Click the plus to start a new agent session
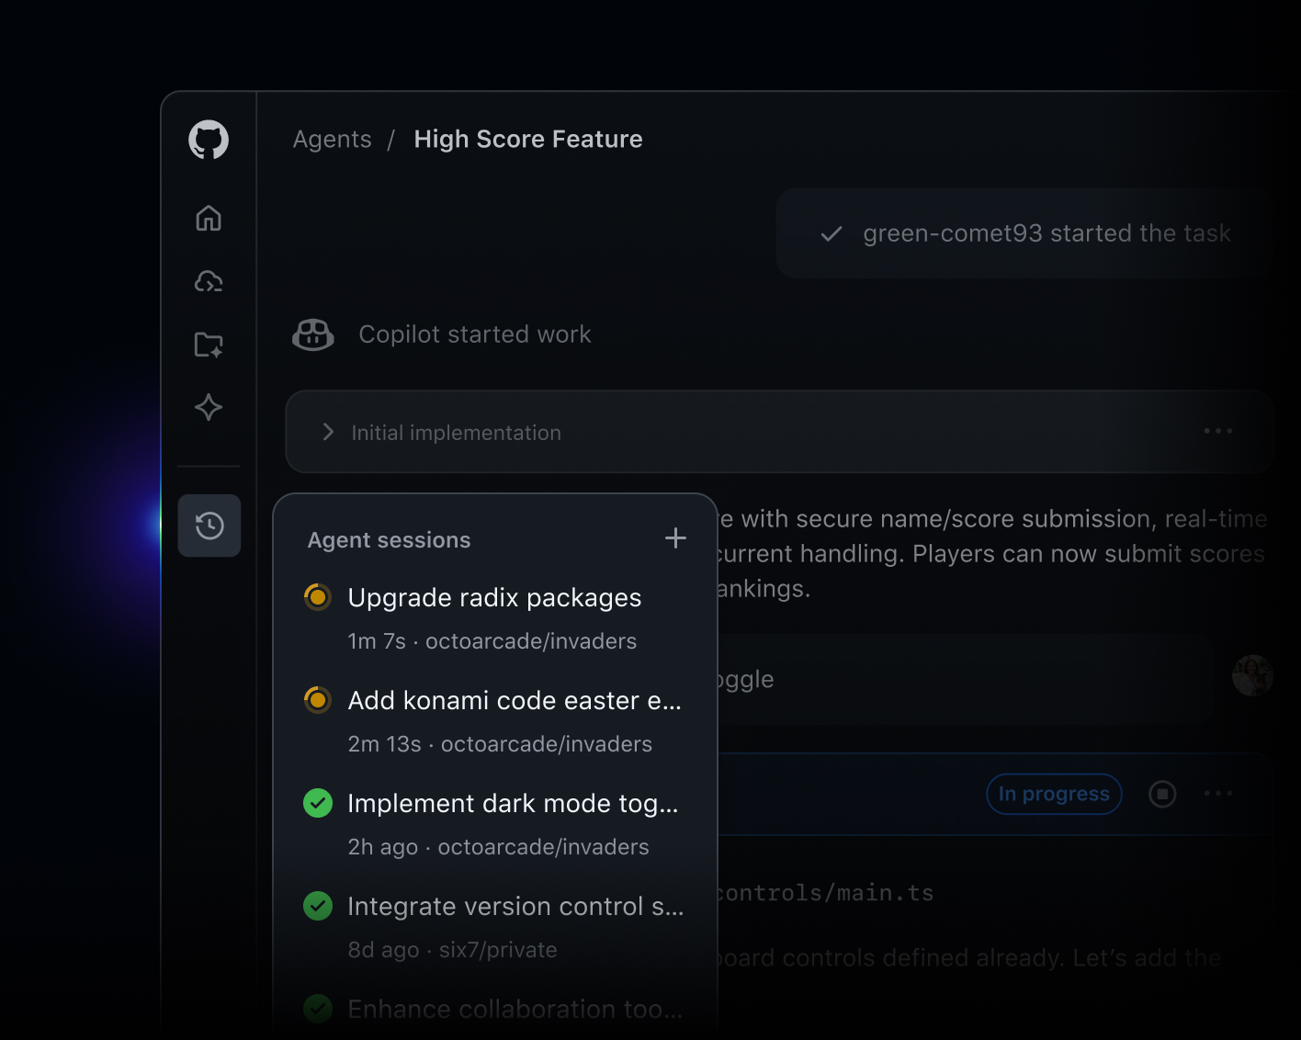1301x1040 pixels. (x=675, y=537)
